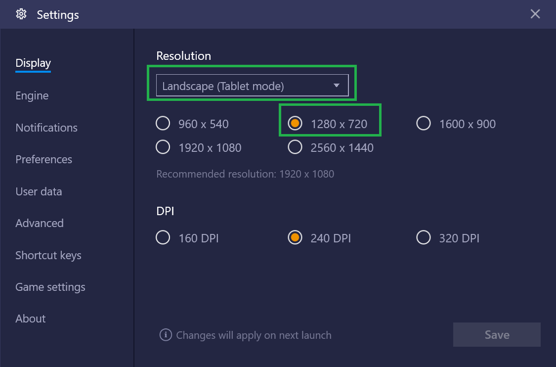Close the Settings window
The image size is (556, 367).
(x=535, y=14)
